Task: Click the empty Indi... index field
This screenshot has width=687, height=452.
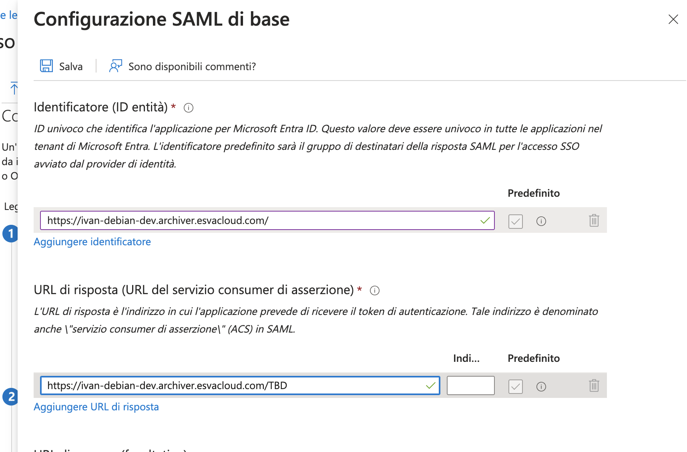Action: click(x=471, y=385)
